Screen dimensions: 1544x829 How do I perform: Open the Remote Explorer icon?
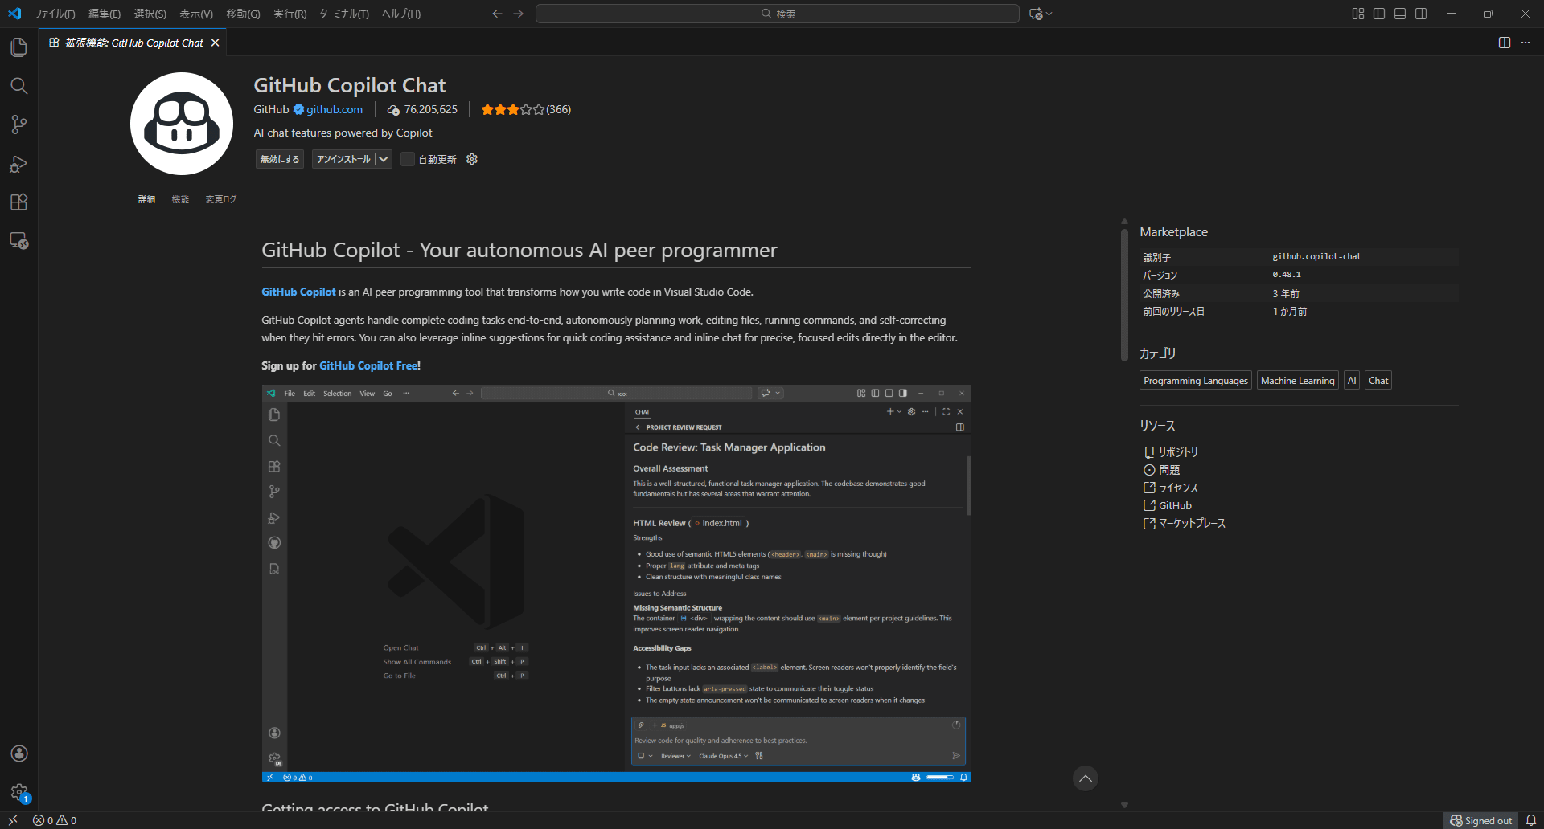coord(18,241)
